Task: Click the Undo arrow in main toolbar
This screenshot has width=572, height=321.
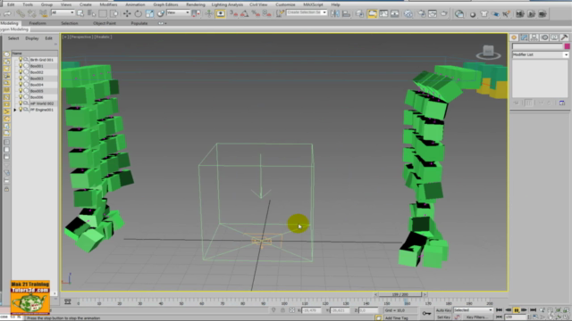Action: tap(7, 14)
